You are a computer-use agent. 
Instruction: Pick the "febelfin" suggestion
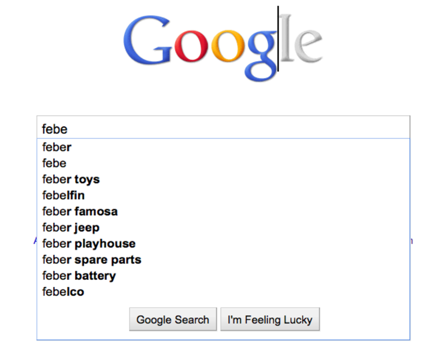[x=223, y=195]
